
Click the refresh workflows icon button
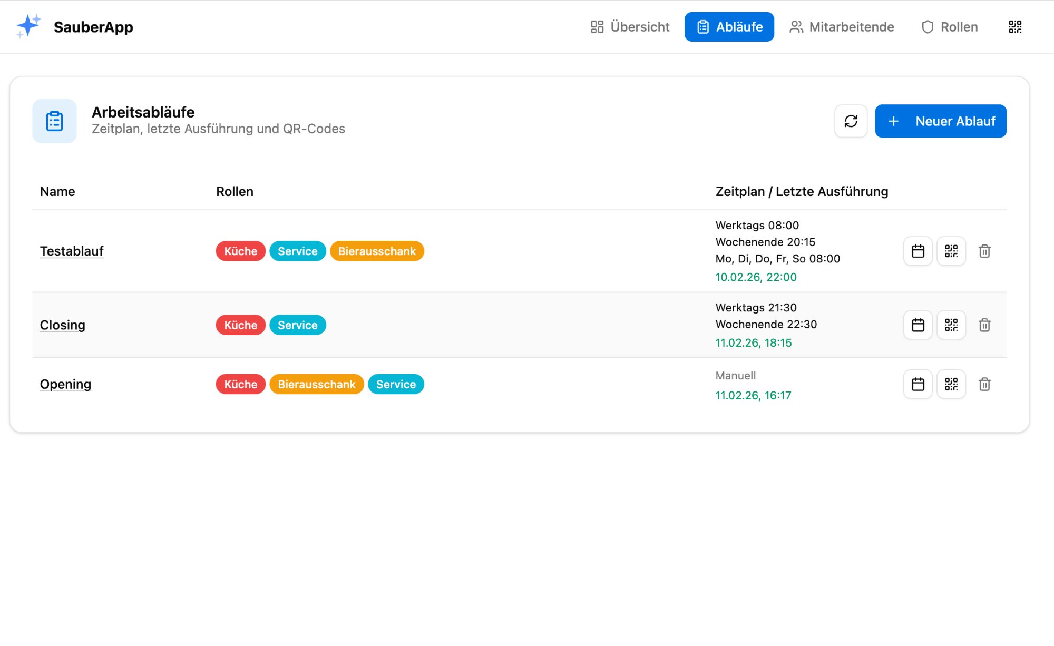[851, 121]
